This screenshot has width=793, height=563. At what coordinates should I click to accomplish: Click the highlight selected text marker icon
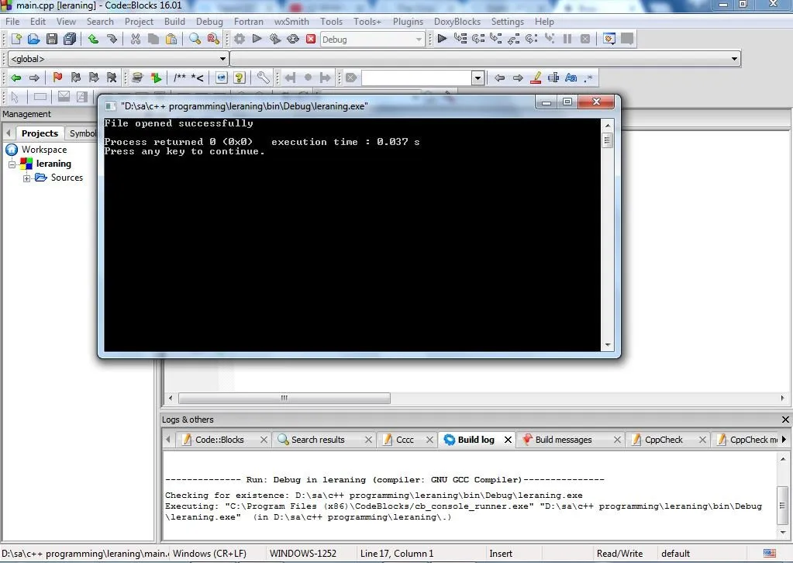coord(536,78)
